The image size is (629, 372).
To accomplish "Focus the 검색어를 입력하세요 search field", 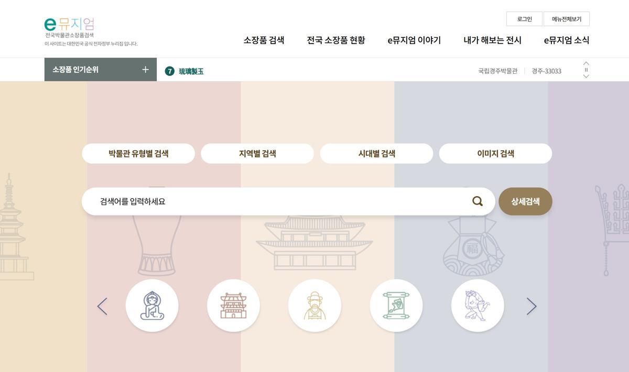I will pos(278,201).
